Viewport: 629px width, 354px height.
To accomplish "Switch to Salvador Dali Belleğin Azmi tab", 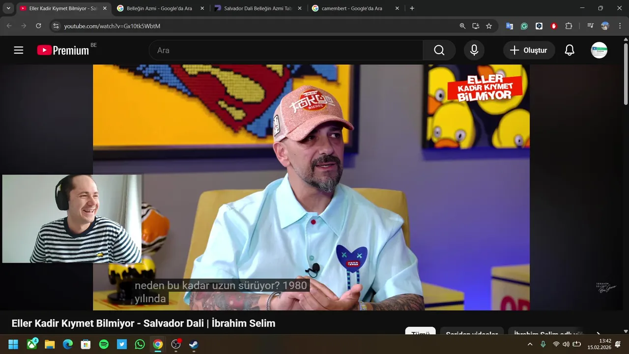I will pos(257,8).
